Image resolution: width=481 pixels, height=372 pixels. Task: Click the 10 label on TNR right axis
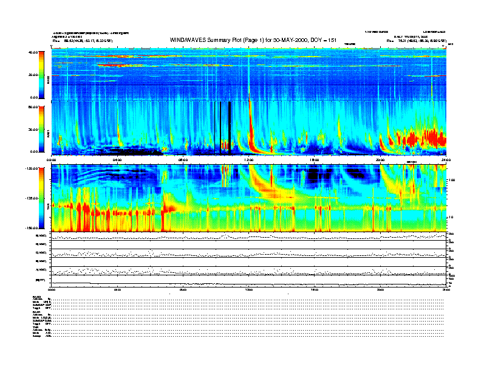coord(451,217)
